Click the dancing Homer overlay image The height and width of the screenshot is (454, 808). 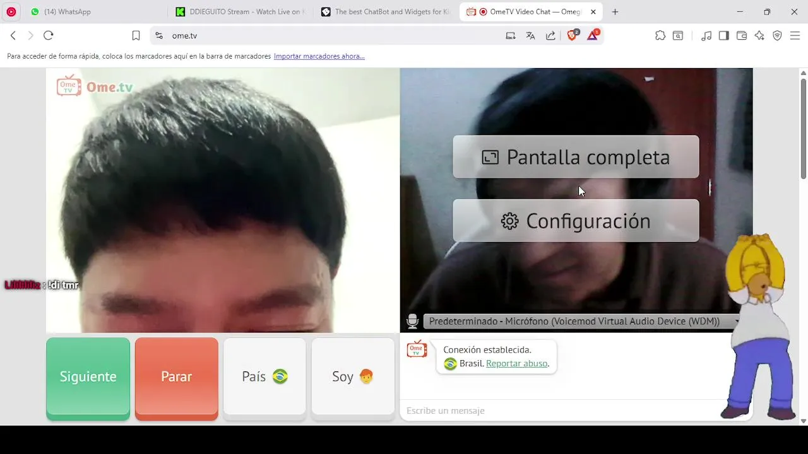pyautogui.click(x=757, y=328)
